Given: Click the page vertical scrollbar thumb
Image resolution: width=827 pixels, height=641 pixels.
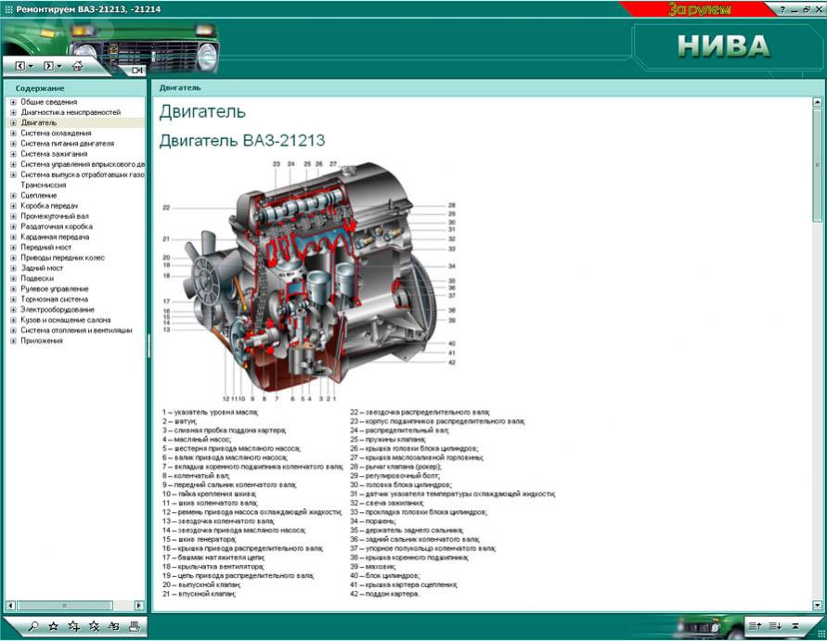Looking at the screenshot, I should (818, 165).
